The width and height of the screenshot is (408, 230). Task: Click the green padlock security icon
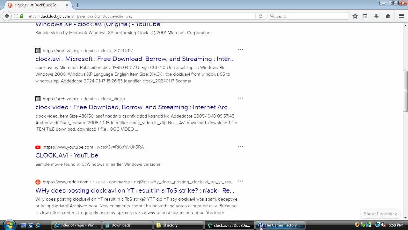22,16
